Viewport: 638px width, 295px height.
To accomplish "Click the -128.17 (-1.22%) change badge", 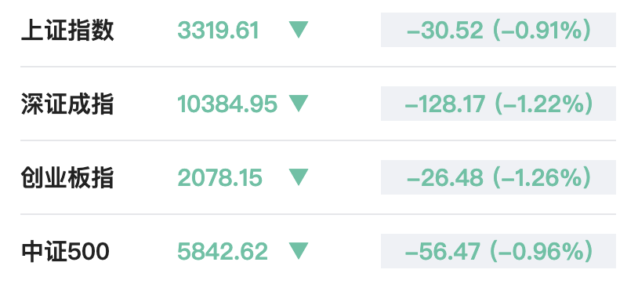I will click(498, 104).
